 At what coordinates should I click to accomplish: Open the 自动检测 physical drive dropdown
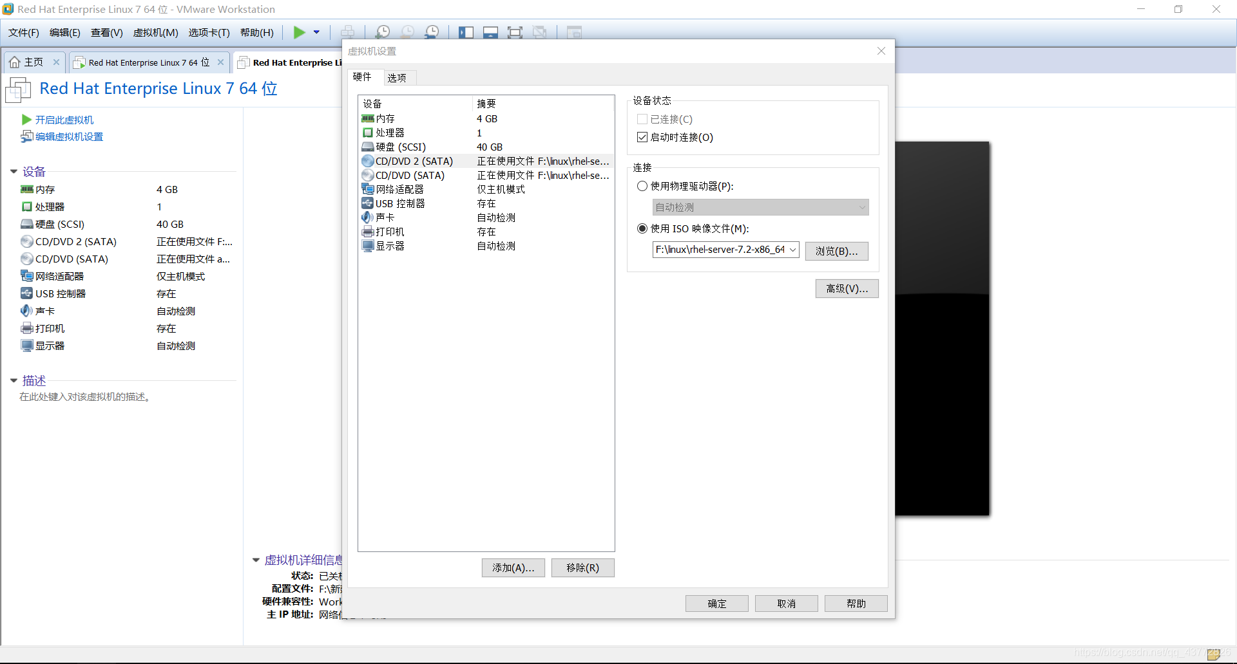[760, 207]
